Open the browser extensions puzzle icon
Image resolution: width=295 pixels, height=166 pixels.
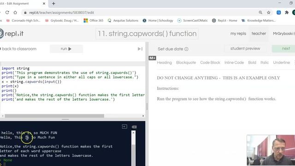coord(287,12)
